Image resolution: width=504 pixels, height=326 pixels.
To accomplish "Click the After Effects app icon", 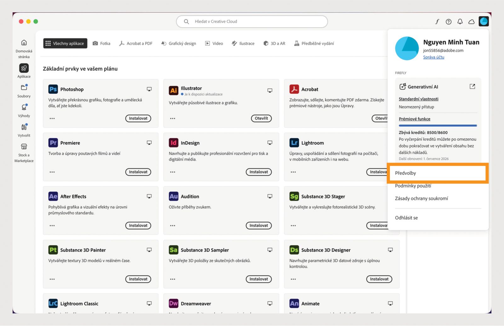I will click(53, 196).
